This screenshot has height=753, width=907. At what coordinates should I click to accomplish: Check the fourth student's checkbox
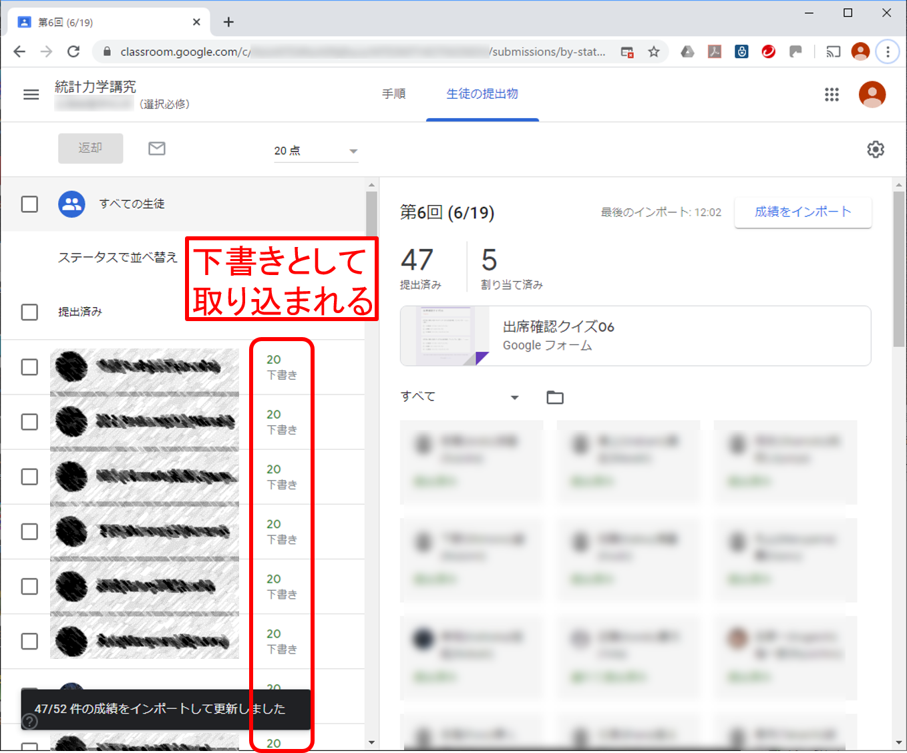[x=29, y=531]
